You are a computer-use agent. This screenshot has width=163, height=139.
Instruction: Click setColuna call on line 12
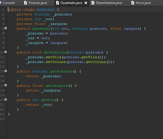click(56, 62)
